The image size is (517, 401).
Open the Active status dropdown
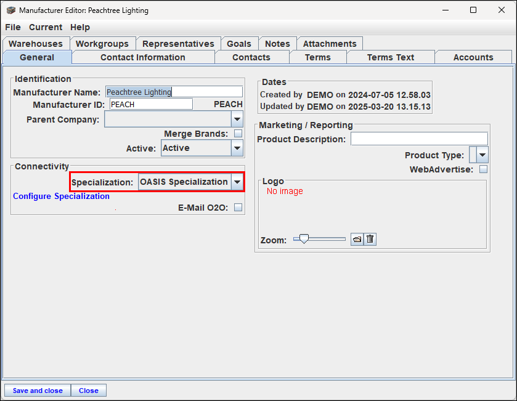click(x=237, y=148)
